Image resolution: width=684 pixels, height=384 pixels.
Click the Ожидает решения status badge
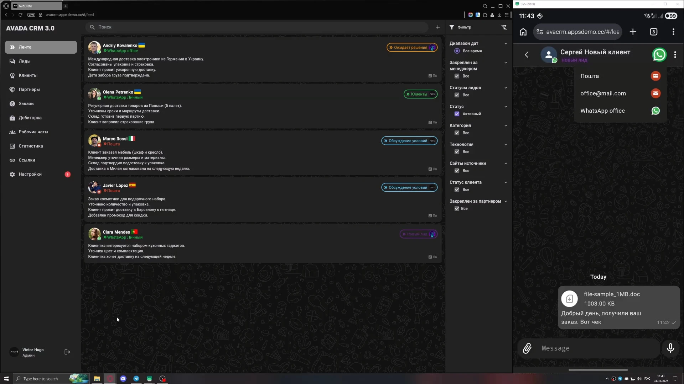click(412, 48)
